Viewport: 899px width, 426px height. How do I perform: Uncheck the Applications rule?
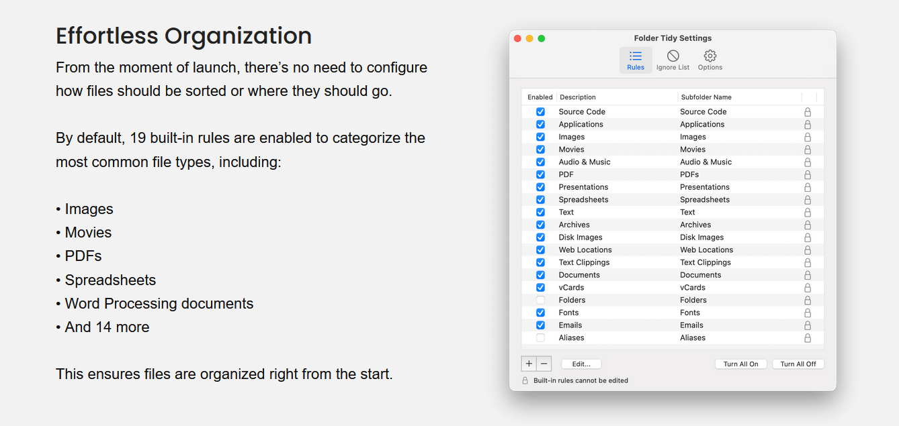[x=540, y=124]
